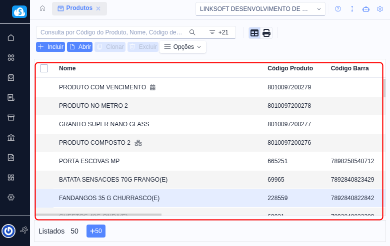390x246 pixels.
Task: Click the help question mark icon
Action: point(338,9)
